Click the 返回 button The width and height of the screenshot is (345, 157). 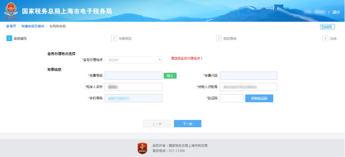tap(328, 27)
